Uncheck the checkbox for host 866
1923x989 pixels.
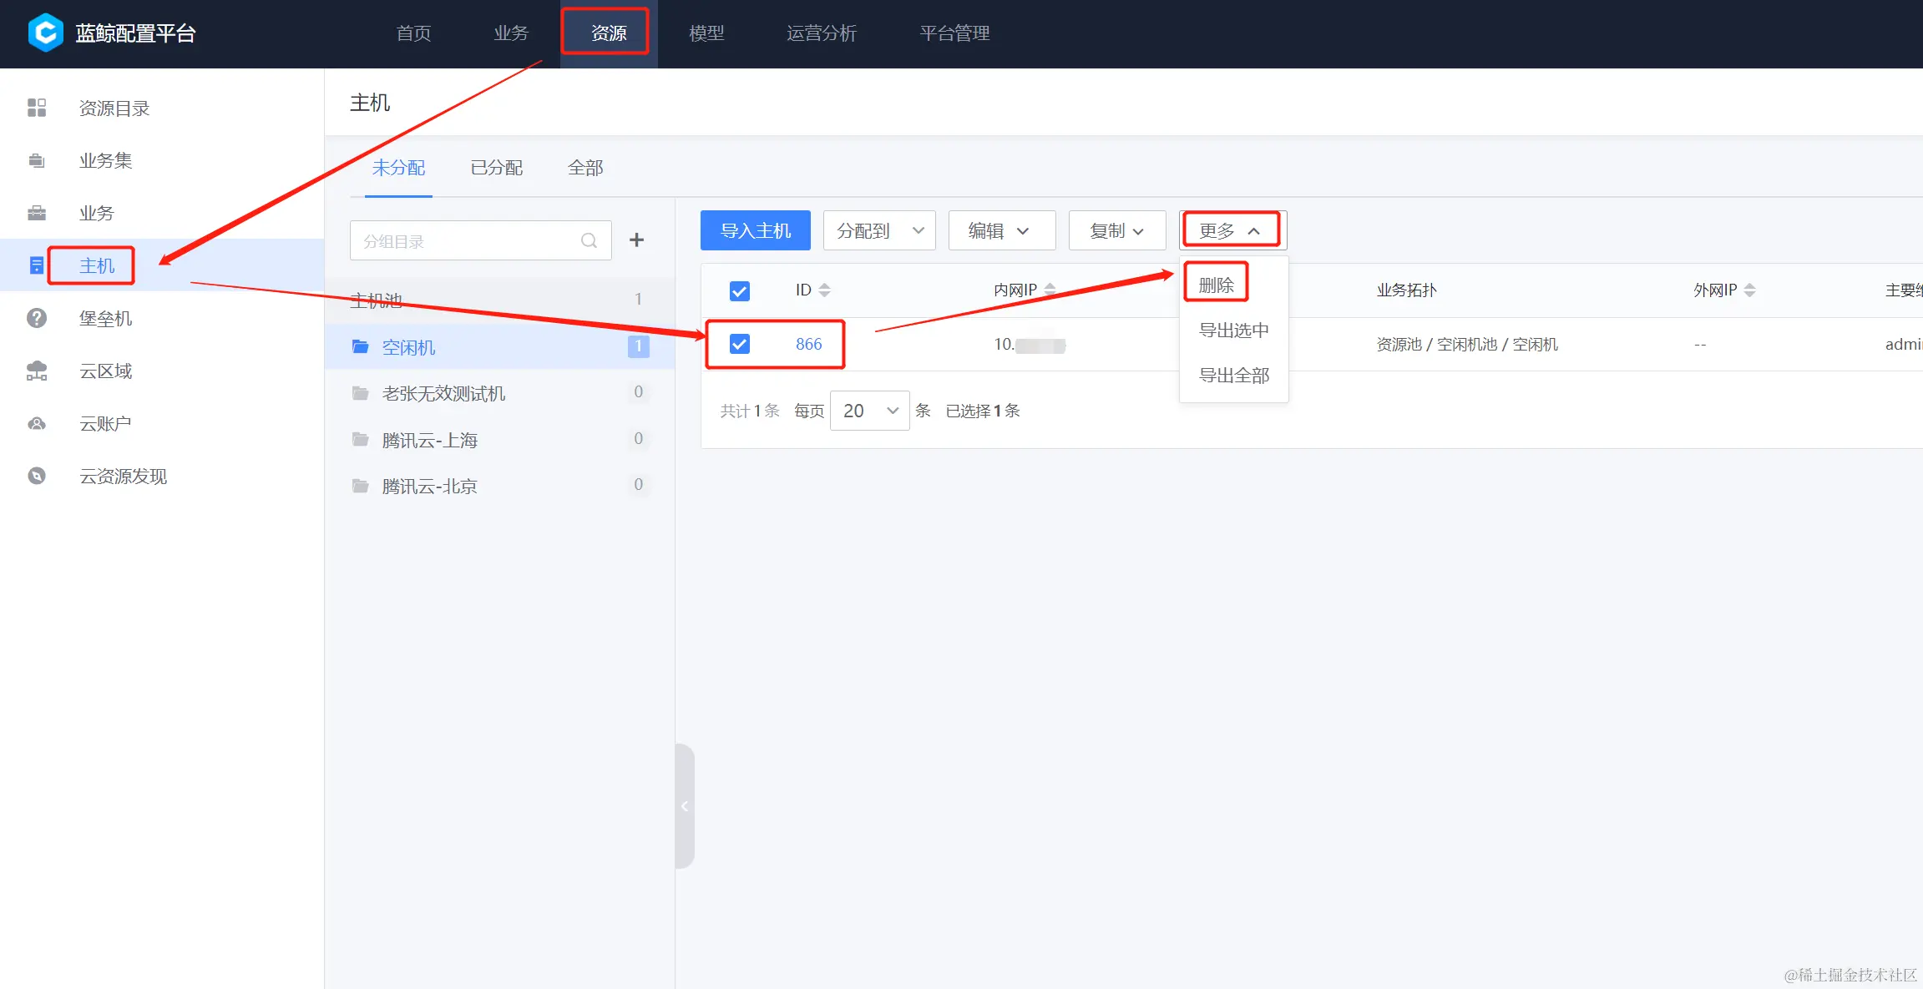[x=739, y=344]
